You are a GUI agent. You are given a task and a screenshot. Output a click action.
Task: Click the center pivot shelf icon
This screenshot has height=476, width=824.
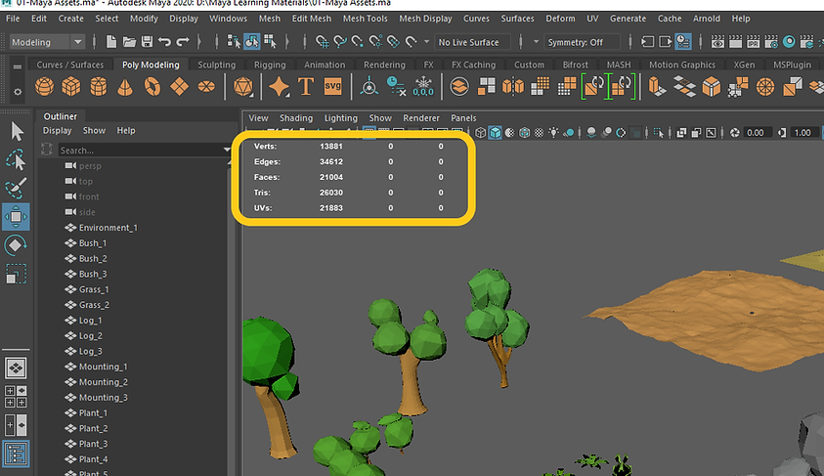coord(369,86)
